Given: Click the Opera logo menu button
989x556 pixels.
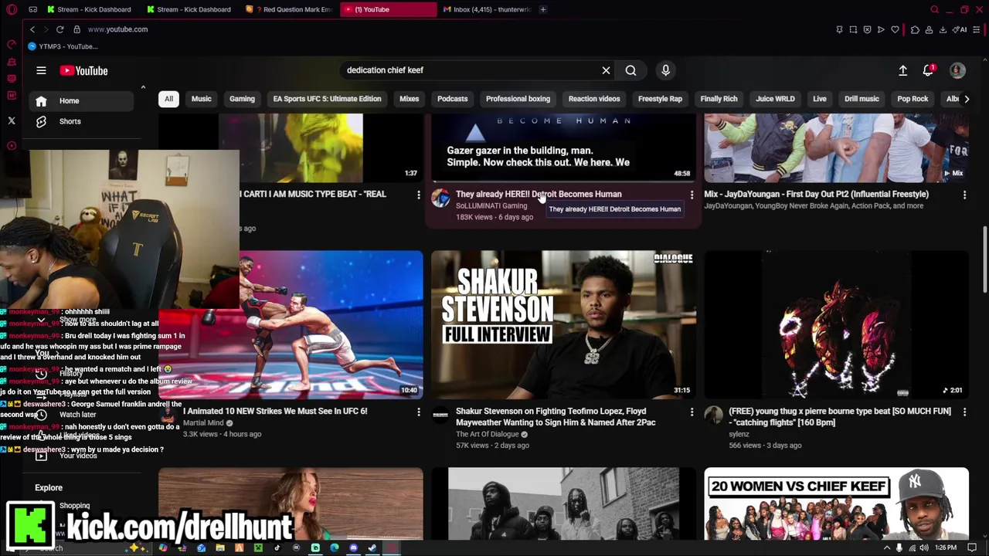Looking at the screenshot, I should coord(12,9).
